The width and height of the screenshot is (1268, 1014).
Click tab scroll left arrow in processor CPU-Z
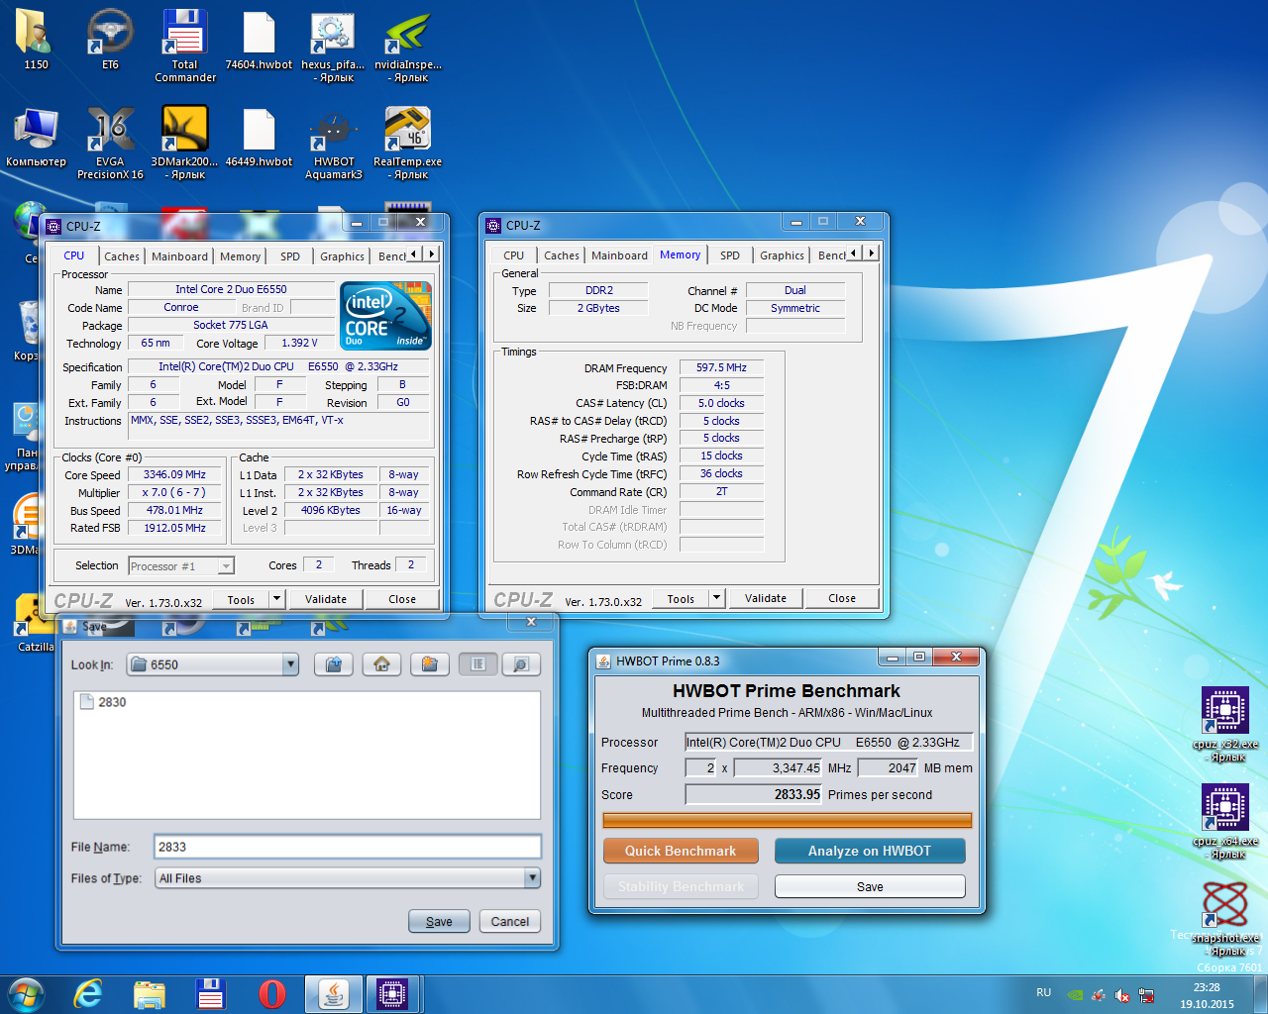pyautogui.click(x=414, y=254)
